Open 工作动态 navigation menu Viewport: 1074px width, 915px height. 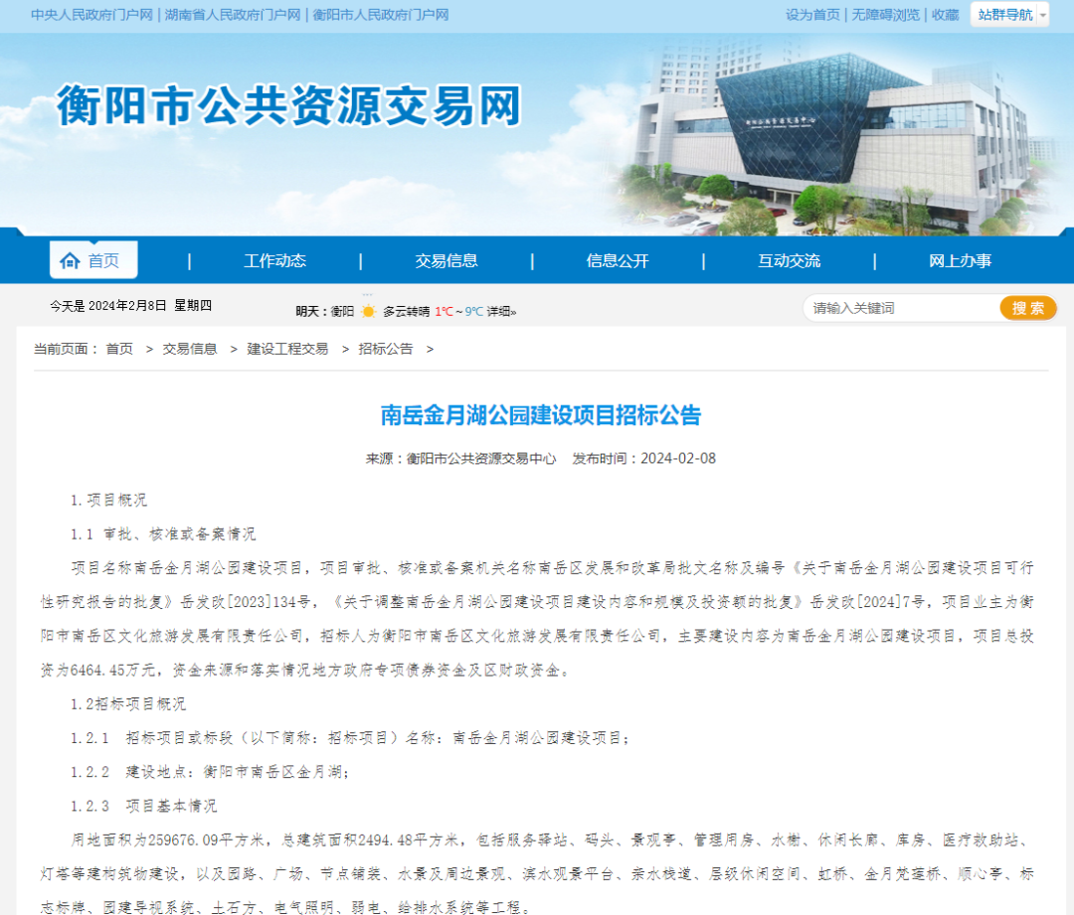[x=274, y=260]
